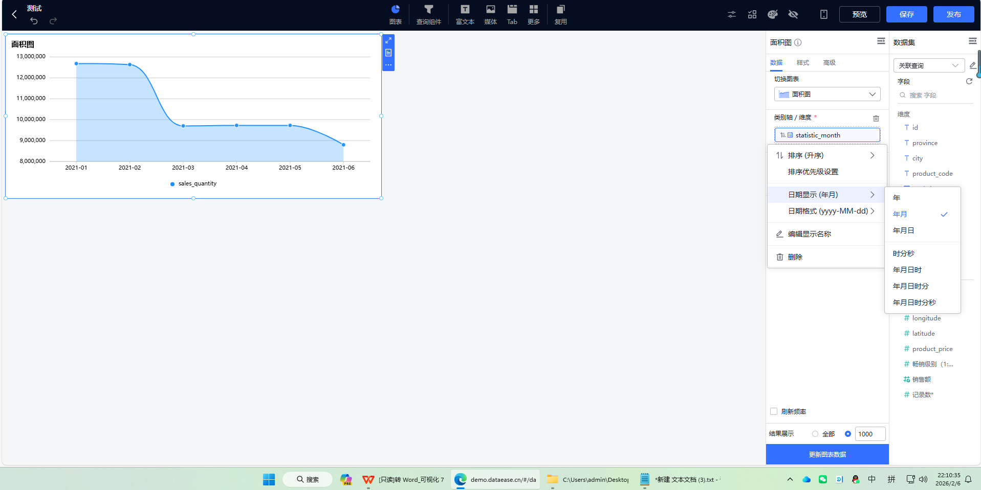Click the 更新图表数据 button

(827, 454)
